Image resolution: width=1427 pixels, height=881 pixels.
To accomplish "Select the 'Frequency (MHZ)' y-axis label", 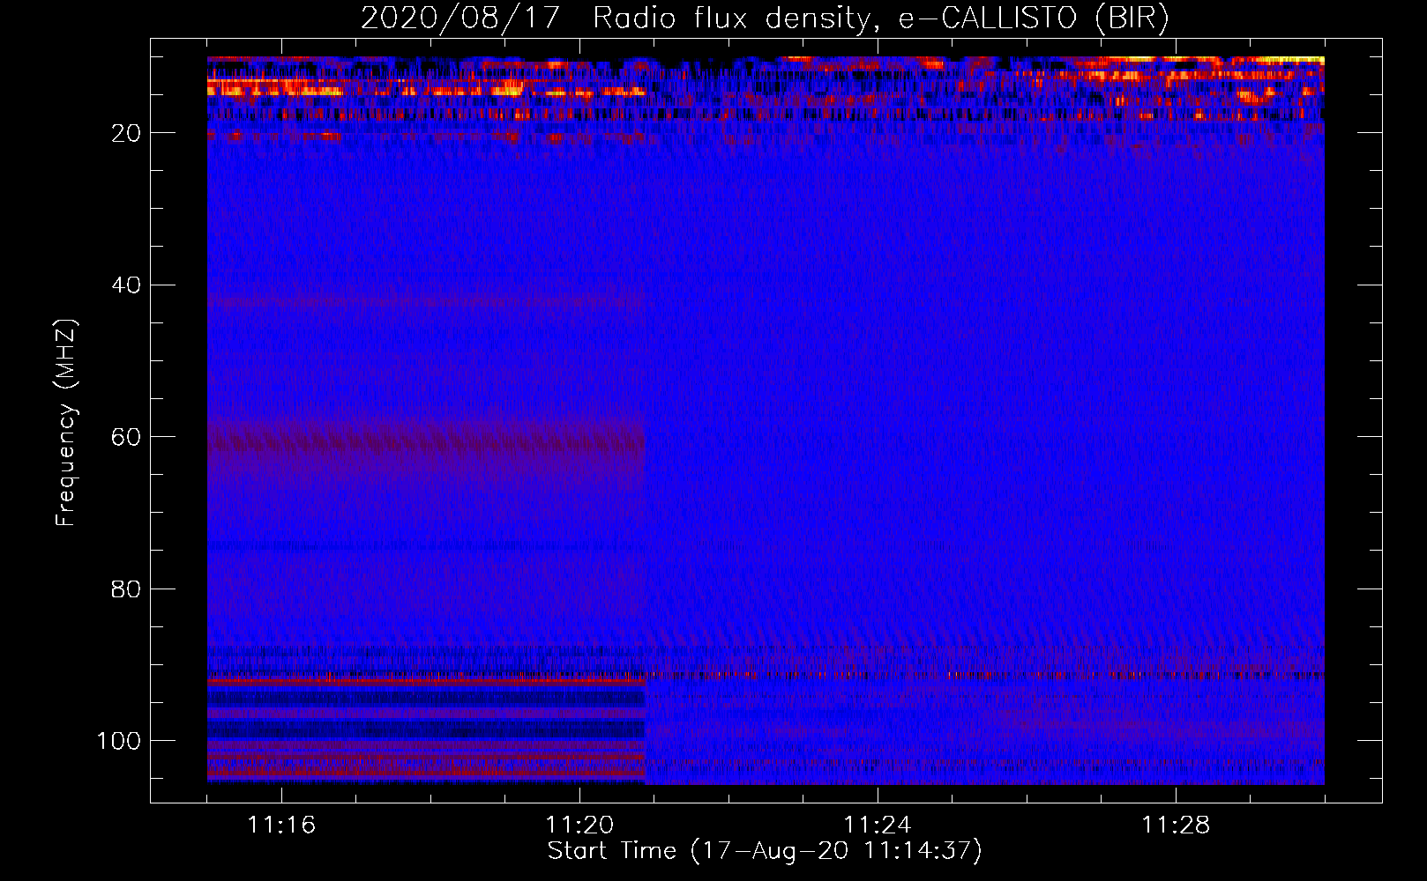I will [66, 422].
